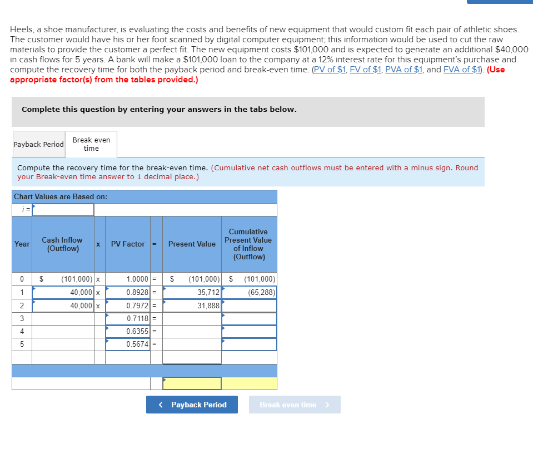
Task: Select the PV factor cell 0.6355
Action: point(128,332)
